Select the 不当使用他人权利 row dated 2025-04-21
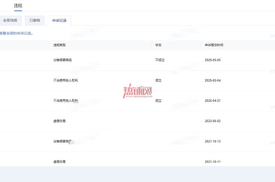This screenshot has height=182, width=275. click(x=137, y=101)
